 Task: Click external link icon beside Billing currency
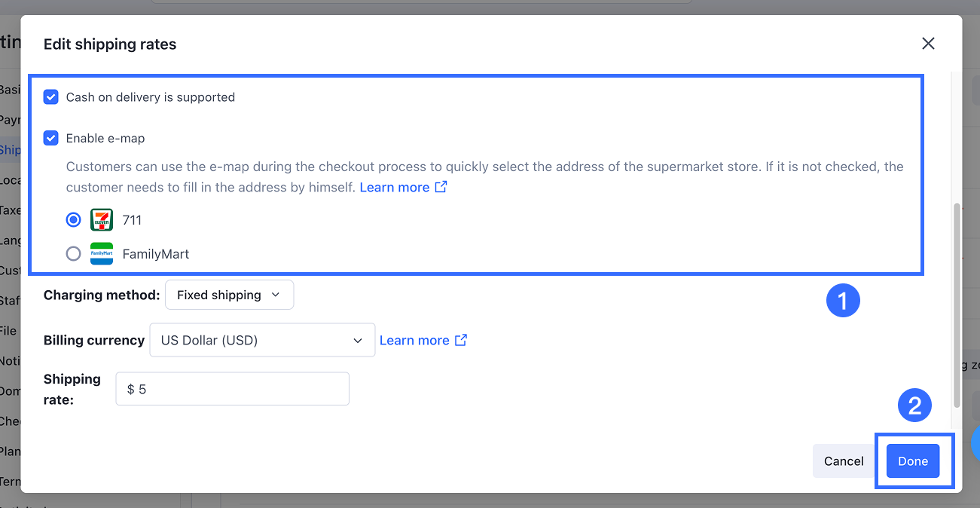pos(461,340)
